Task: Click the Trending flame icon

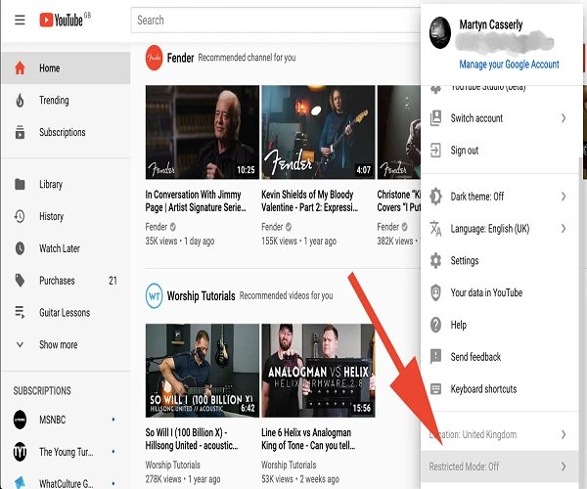Action: [20, 101]
